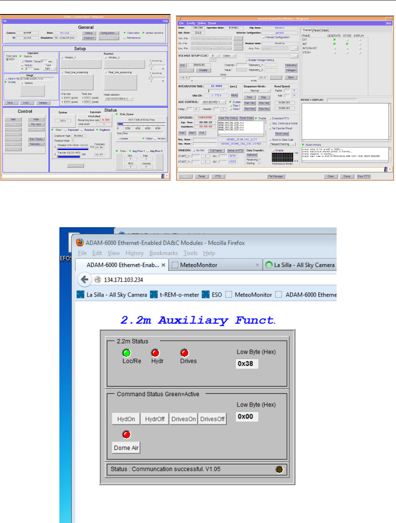Open the exposure Type dropdown showing Dark

pos(50,69)
